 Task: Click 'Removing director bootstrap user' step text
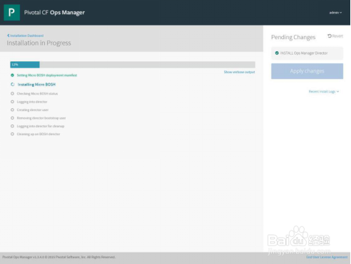[x=41, y=118]
